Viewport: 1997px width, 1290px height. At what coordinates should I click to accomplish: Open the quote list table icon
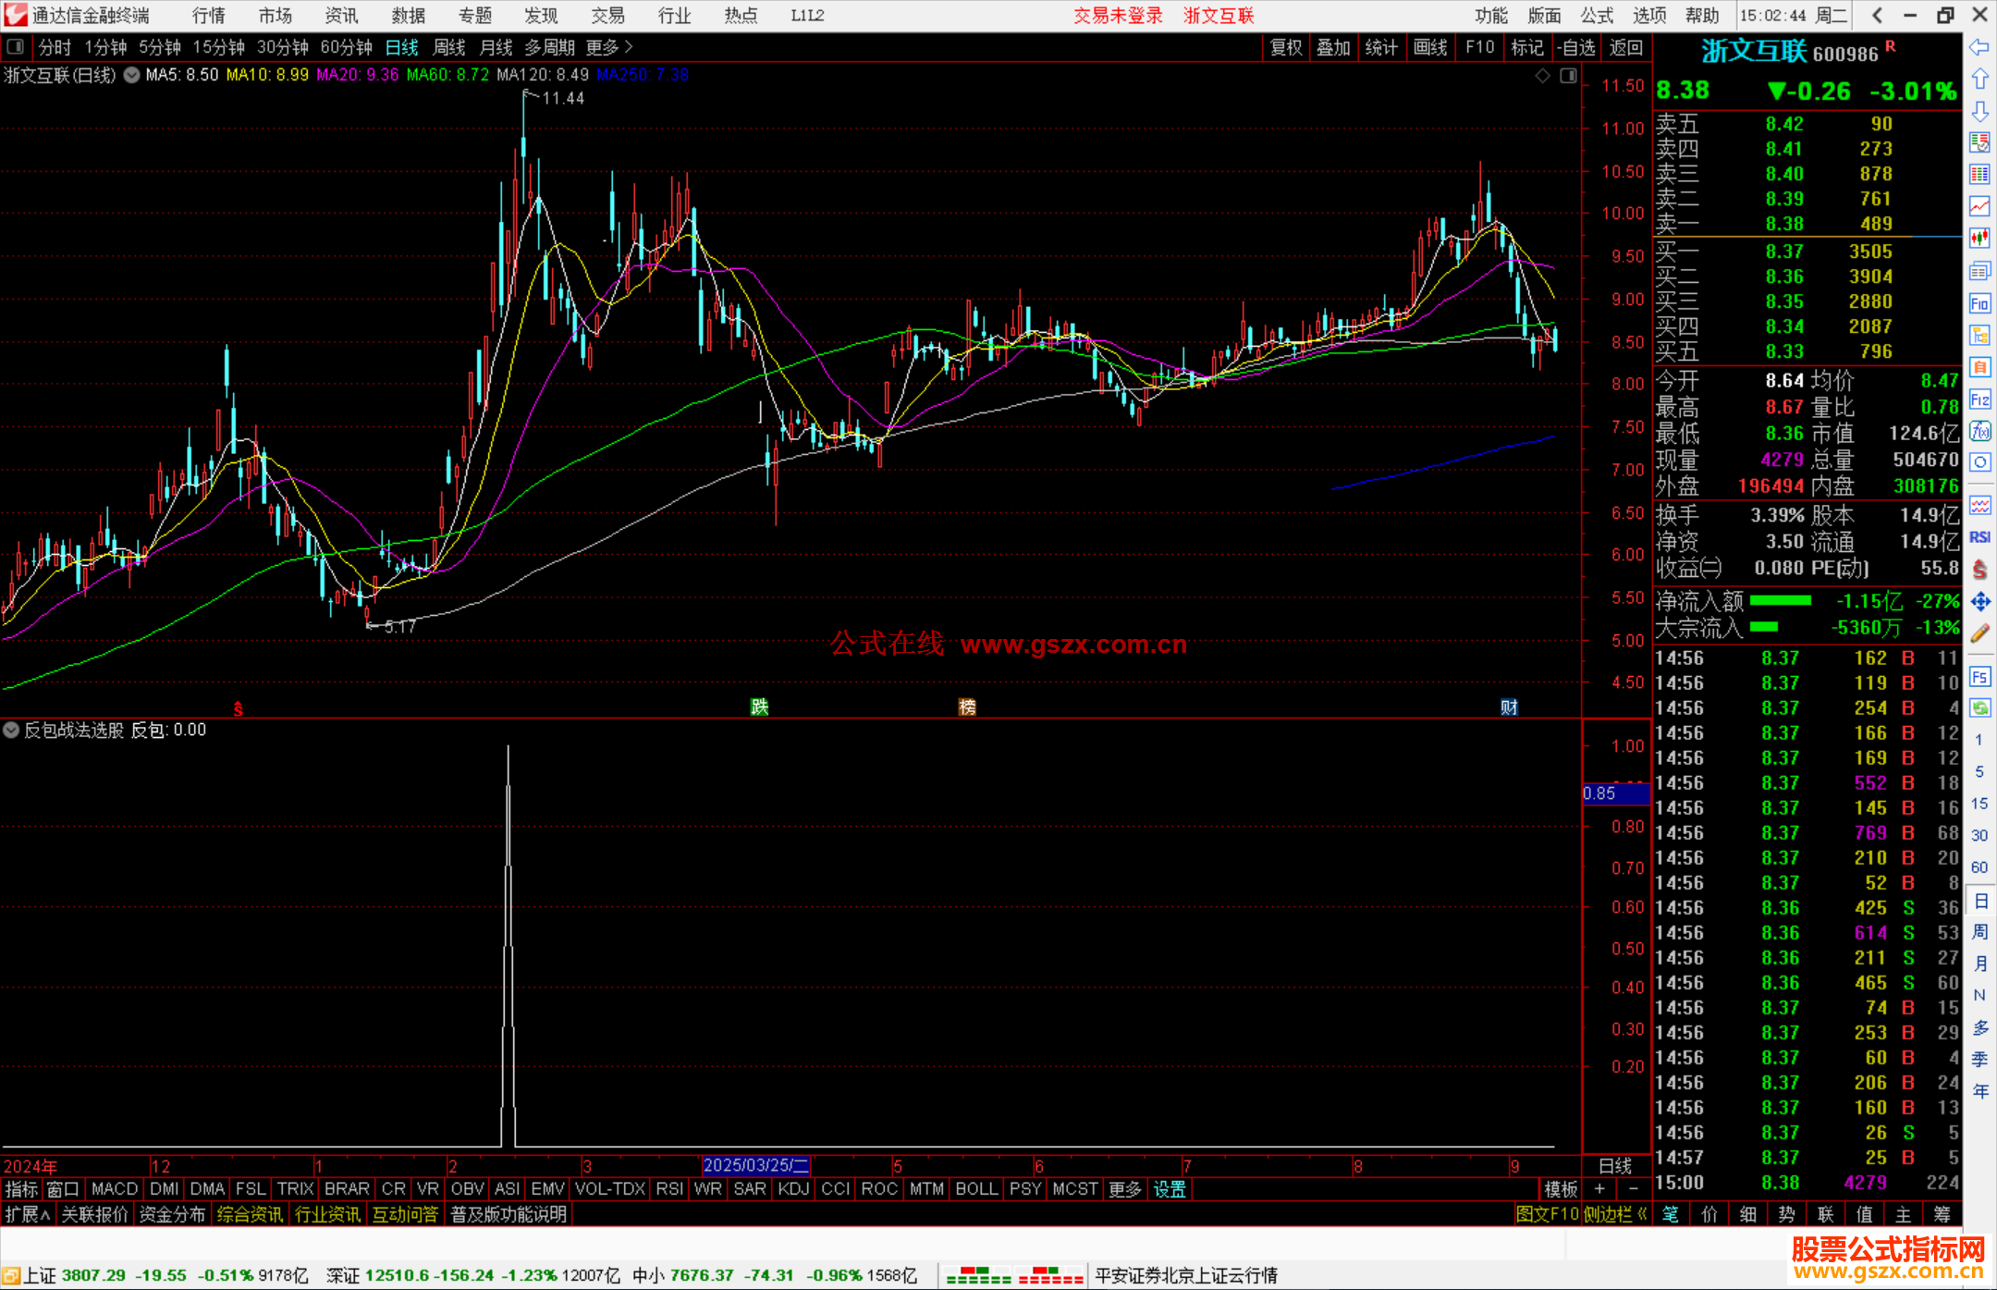[1979, 174]
